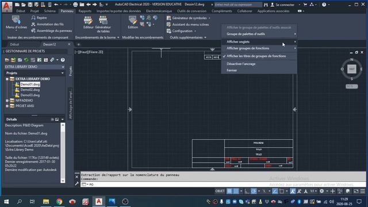The height and width of the screenshot is (207, 368).
Task: Refresh the project manager list
Action: tap(26, 60)
